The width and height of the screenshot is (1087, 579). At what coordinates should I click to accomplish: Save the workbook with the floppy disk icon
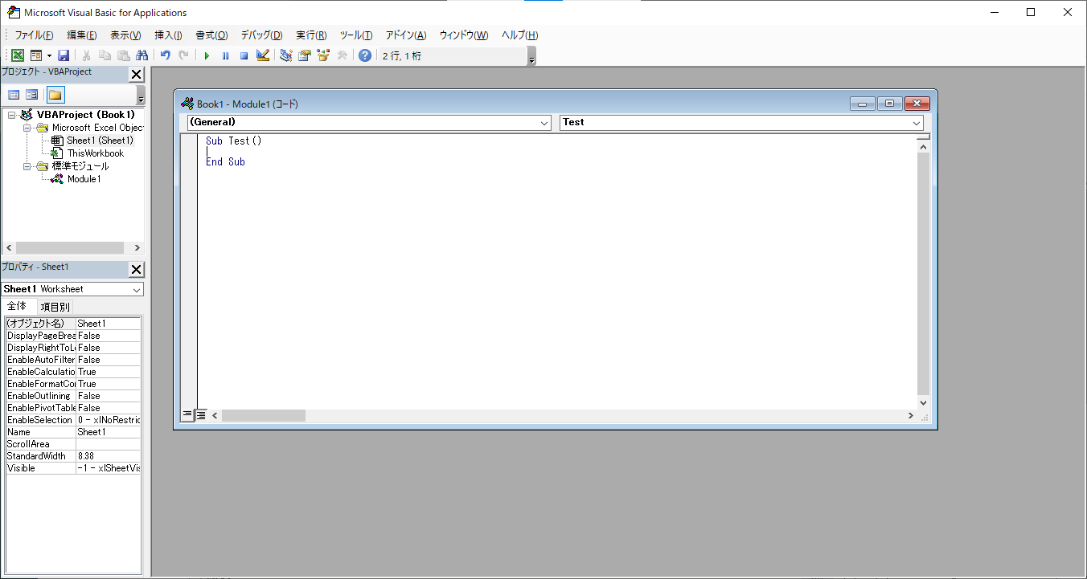click(64, 55)
